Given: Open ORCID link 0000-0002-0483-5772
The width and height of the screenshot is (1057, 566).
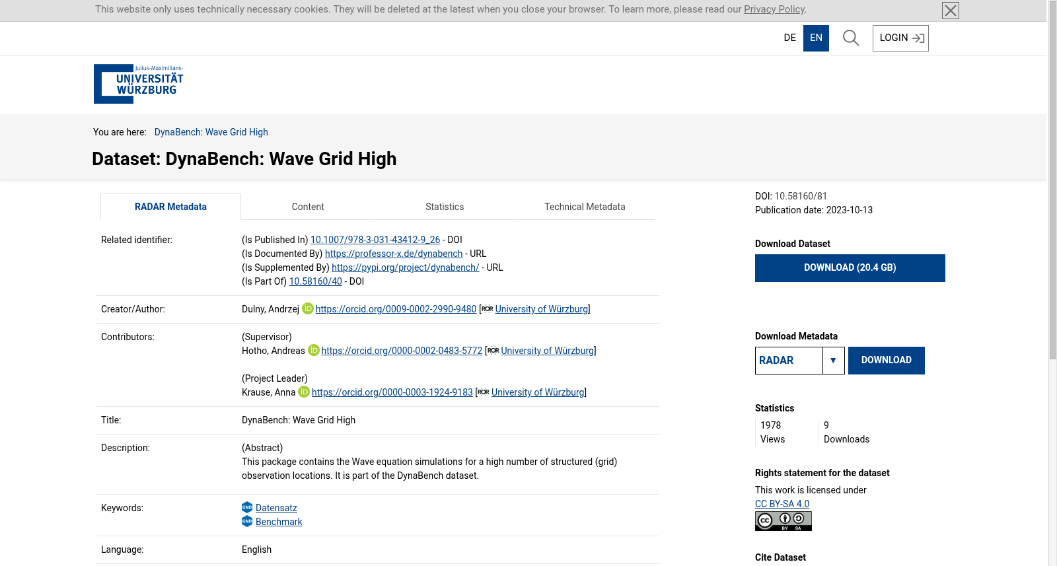Looking at the screenshot, I should coord(402,351).
